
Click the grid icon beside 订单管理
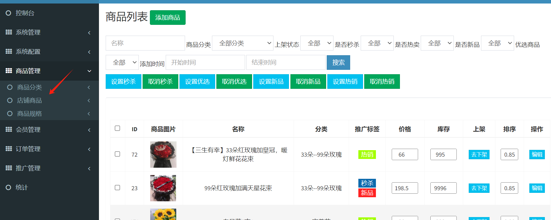point(9,149)
